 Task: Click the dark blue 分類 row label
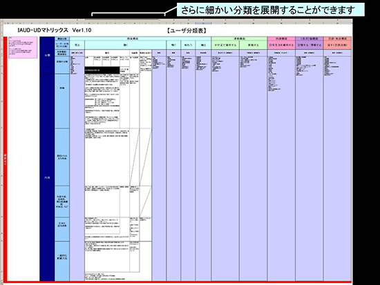(47, 55)
